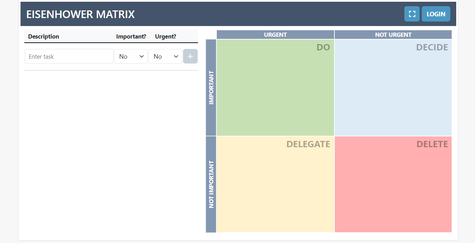The image size is (475, 243).
Task: Open the Urgent? dropdown
Action: coord(165,56)
